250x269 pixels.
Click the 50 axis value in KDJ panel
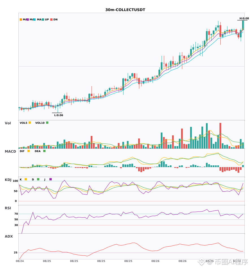(x=16, y=191)
